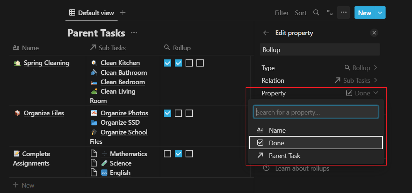This screenshot has width=412, height=193.
Task: Toggle second checkbox in Organize Files rollup
Action: click(178, 113)
